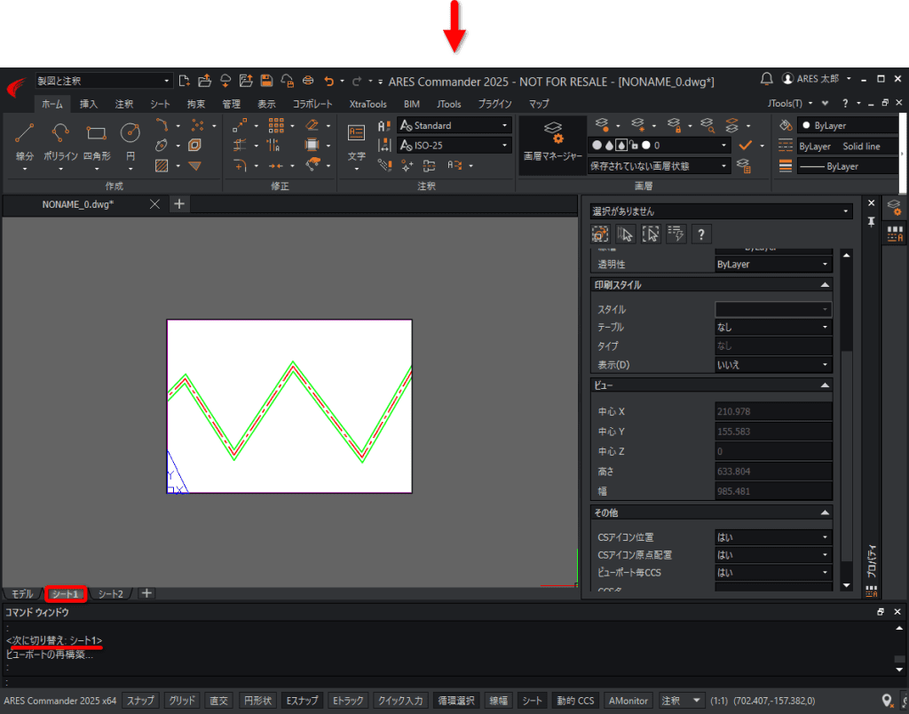
Task: Add a new drawing tab with plus button
Action: (179, 204)
